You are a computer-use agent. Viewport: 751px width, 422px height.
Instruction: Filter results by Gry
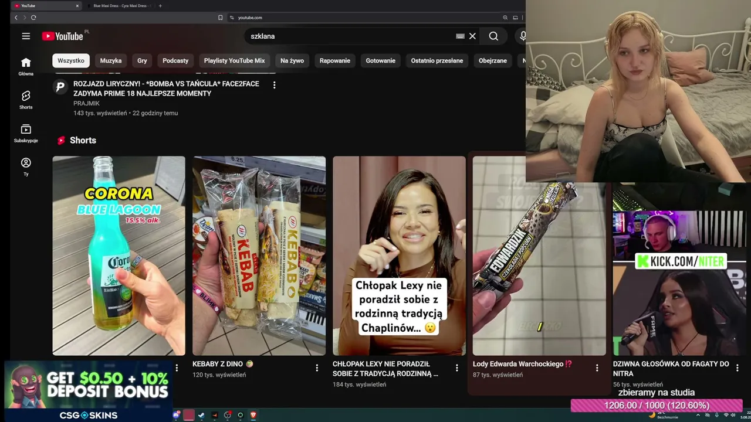coord(142,60)
